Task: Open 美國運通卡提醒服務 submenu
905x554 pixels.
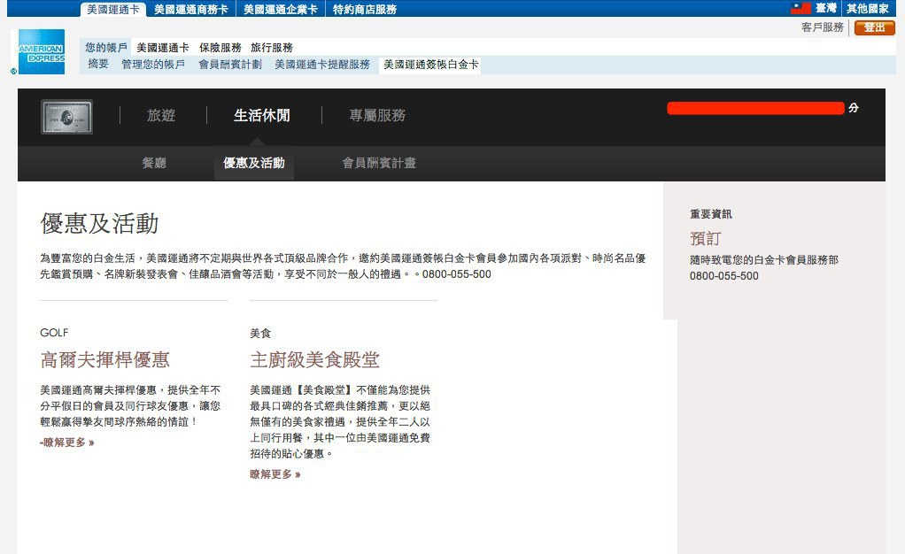Action: pyautogui.click(x=322, y=64)
